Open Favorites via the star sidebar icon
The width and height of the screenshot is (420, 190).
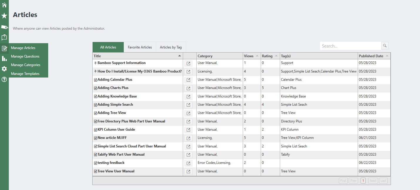4,16
